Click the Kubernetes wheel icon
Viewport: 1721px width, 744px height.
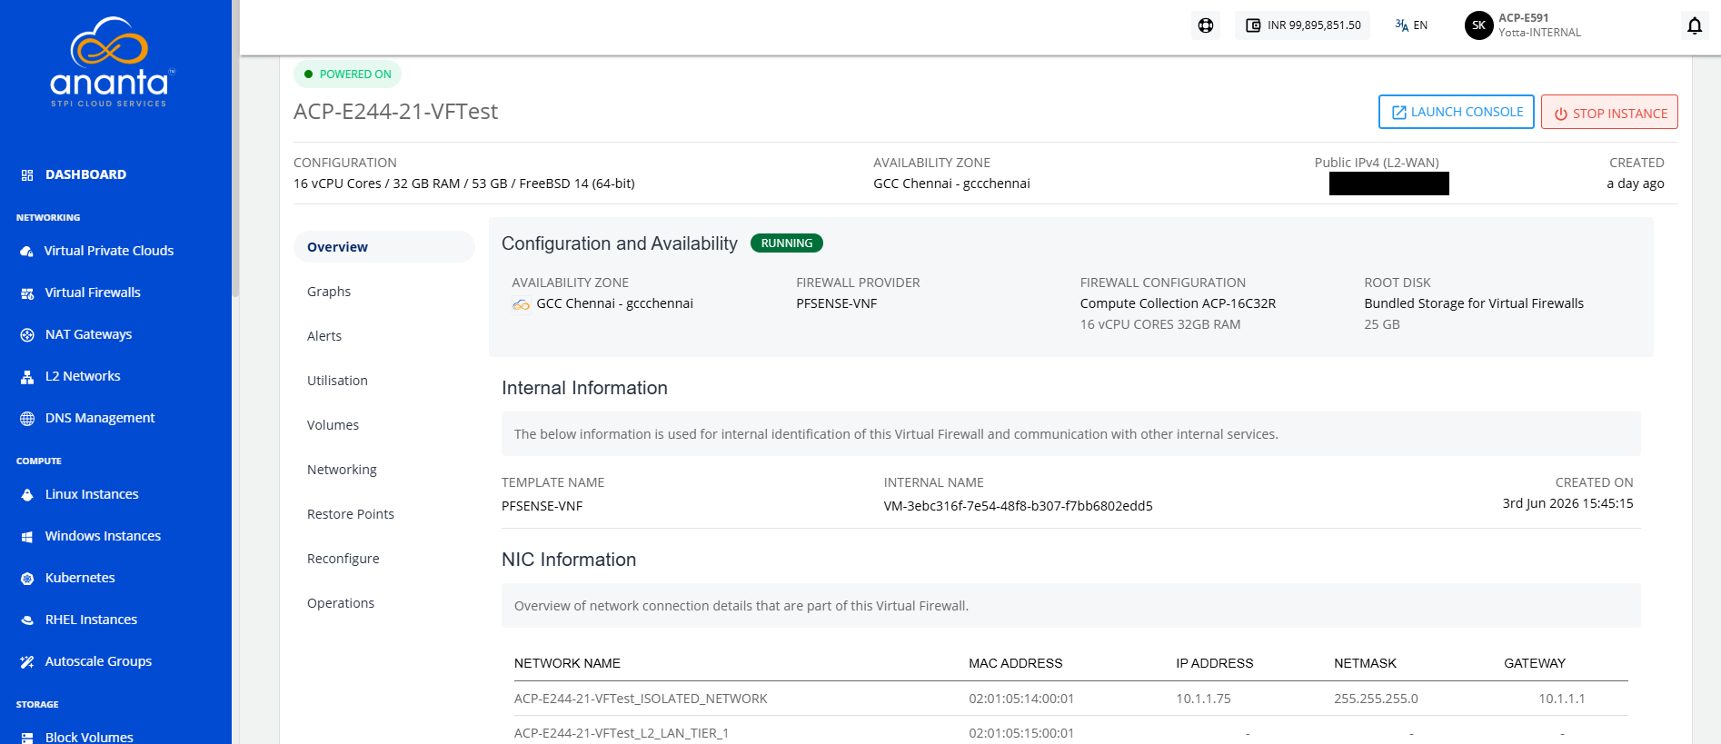coord(27,579)
